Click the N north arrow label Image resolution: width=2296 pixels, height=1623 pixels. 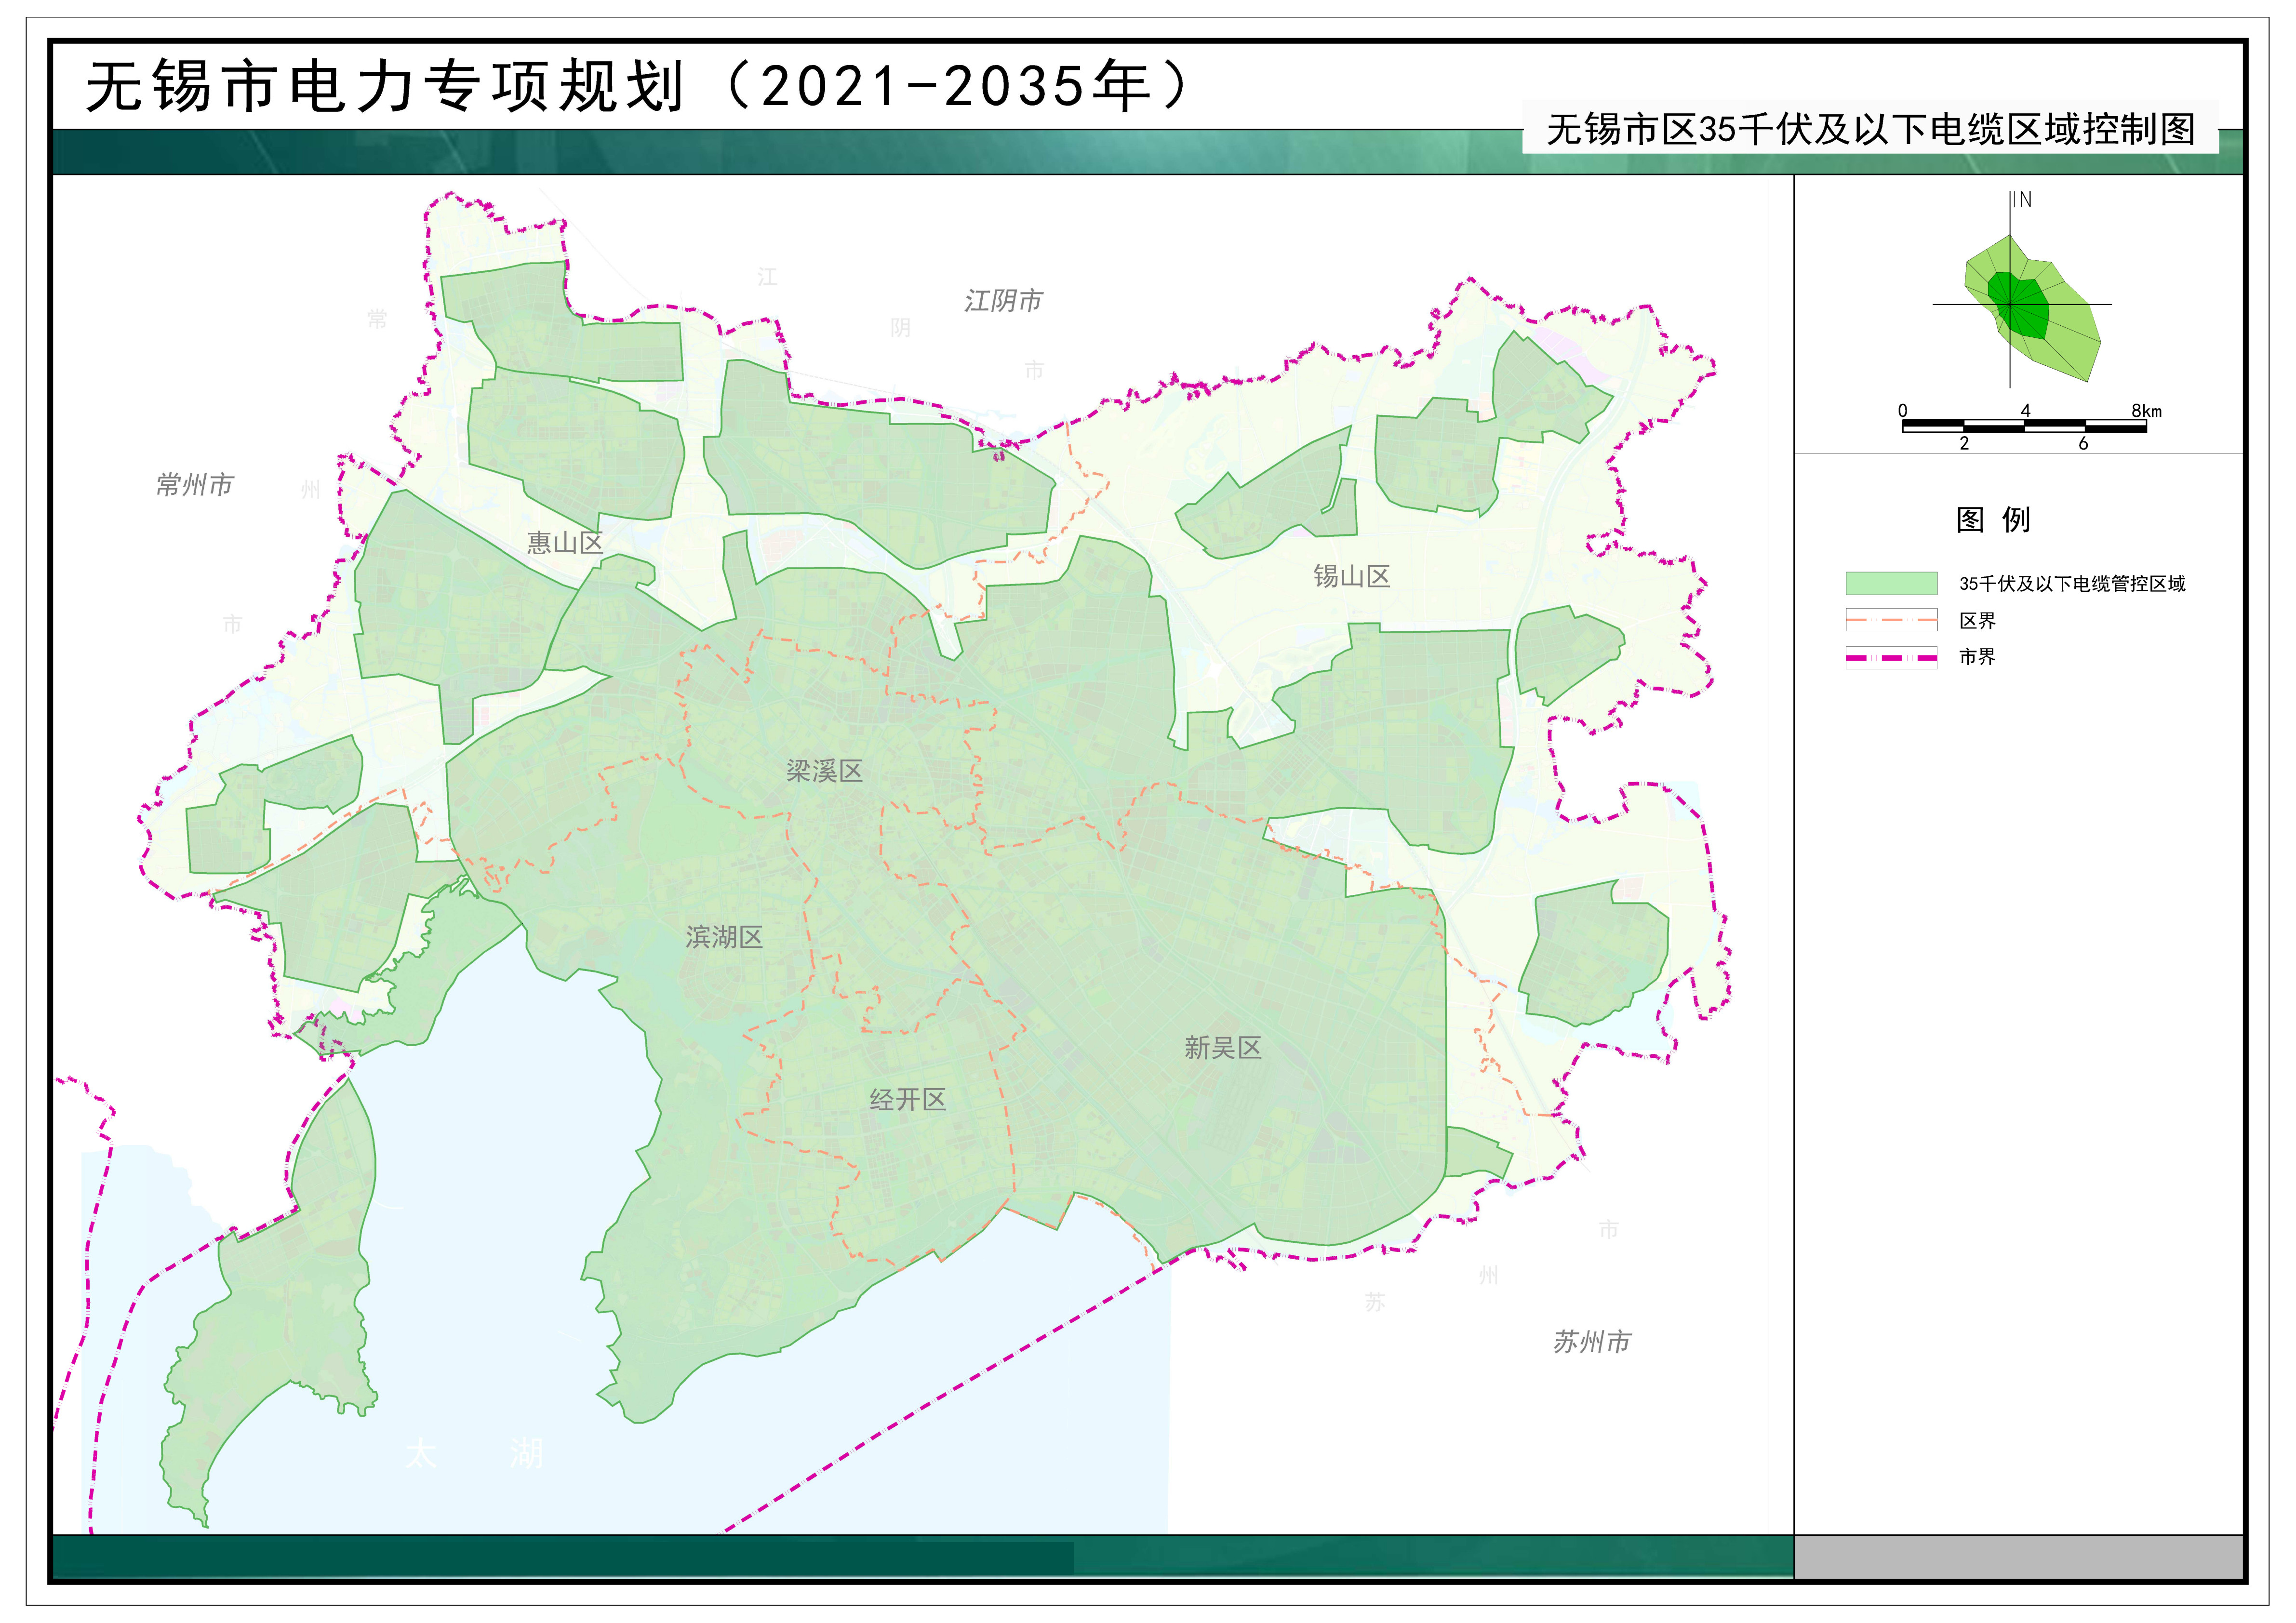pos(2025,200)
